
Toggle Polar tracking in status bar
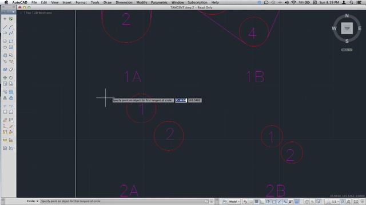point(268,202)
